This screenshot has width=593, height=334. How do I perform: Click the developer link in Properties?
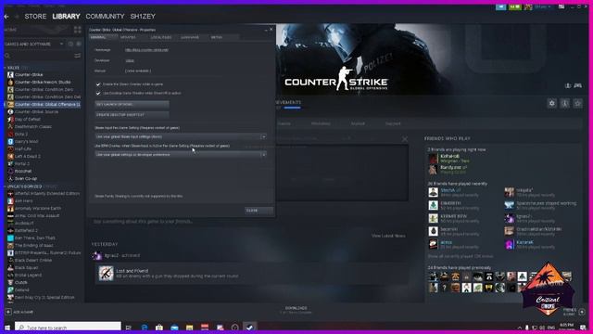click(130, 60)
